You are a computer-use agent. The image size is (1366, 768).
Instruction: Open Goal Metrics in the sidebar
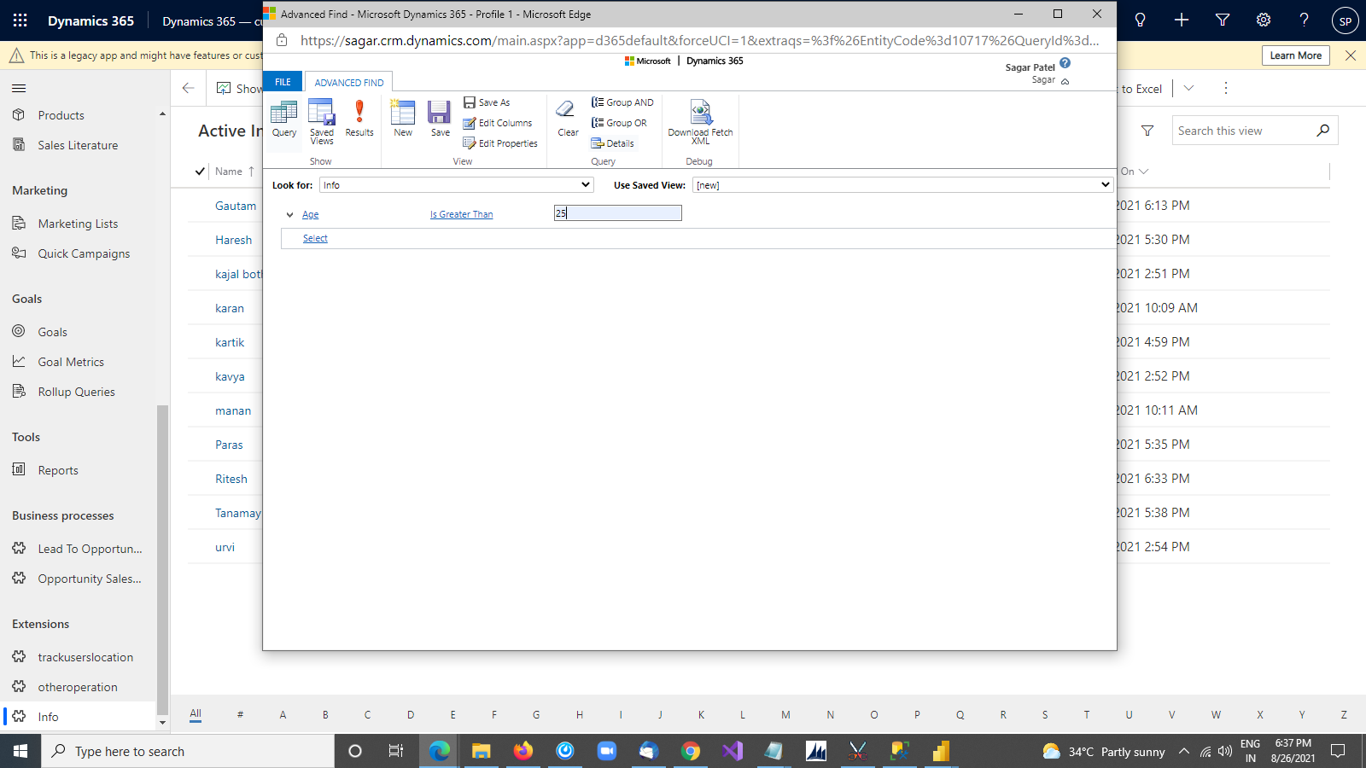71,362
